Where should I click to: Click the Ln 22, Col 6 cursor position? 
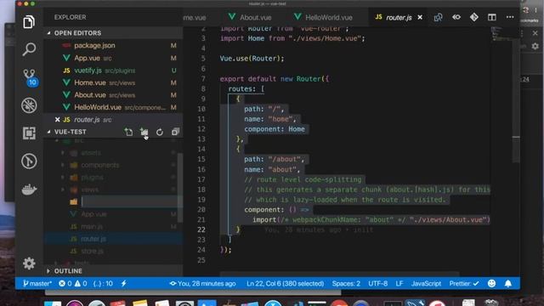point(286,283)
